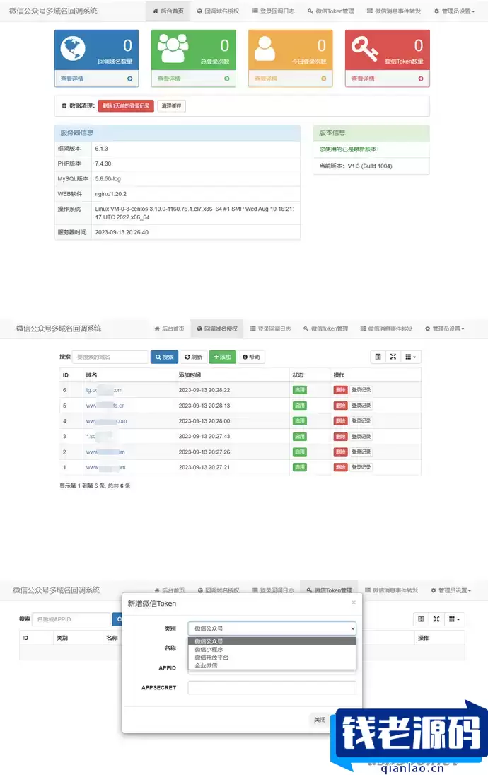Image resolution: width=488 pixels, height=775 pixels.
Task: Click the 帮助 help button
Action: 251,357
